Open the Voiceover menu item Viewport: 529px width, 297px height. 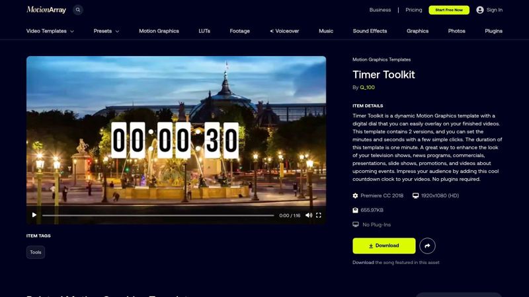pyautogui.click(x=284, y=31)
